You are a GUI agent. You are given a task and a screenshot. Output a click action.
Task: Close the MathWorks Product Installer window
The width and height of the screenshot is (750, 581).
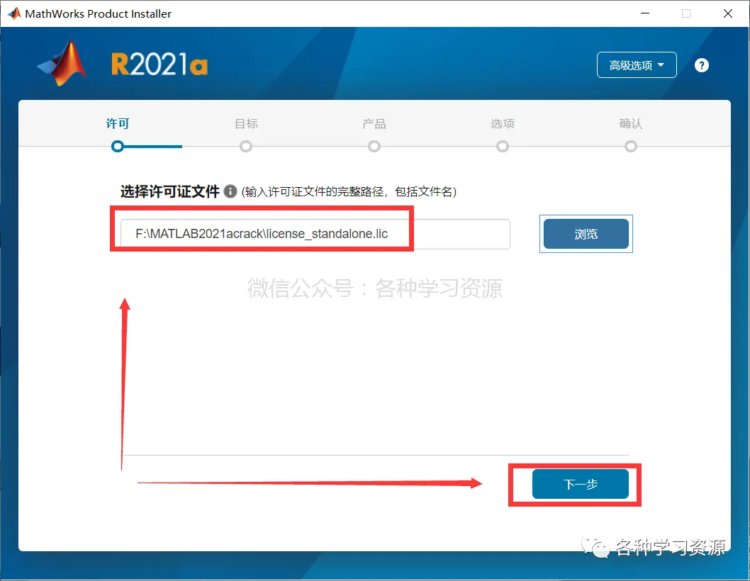(x=727, y=13)
